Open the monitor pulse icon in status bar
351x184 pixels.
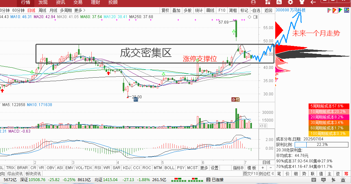point(323,180)
